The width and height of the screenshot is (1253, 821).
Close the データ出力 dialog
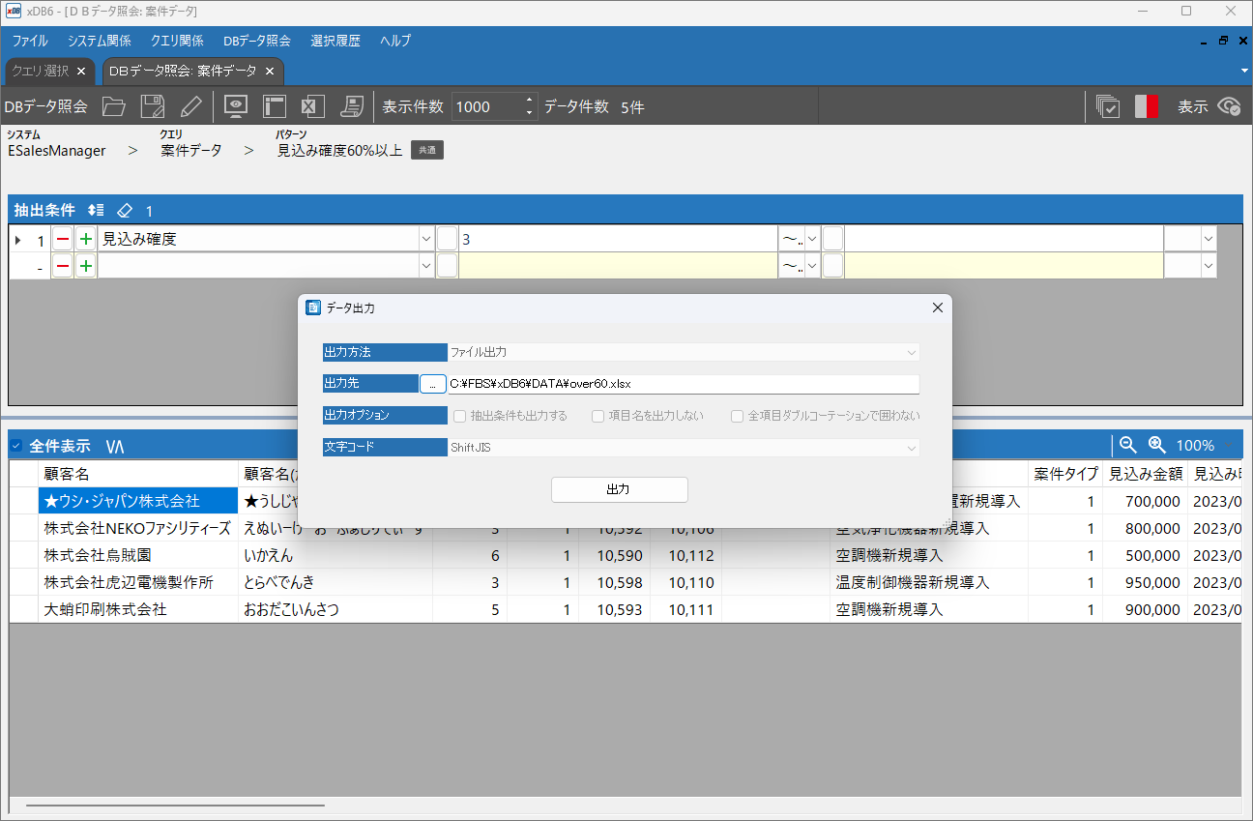pyautogui.click(x=937, y=308)
